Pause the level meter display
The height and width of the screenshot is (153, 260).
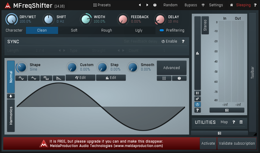click(197, 93)
